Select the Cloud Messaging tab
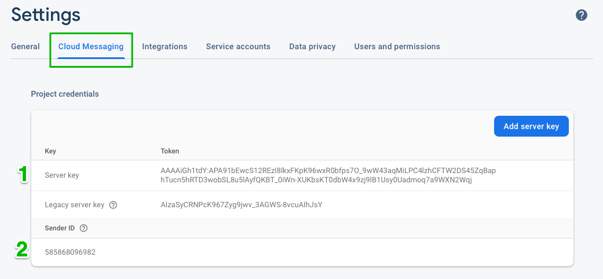Screen dimensions: 603x279 pos(91,46)
